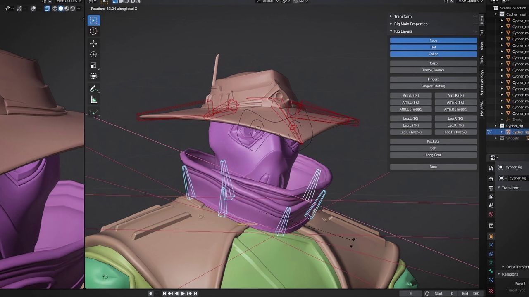Select the Measure tool

93,99
